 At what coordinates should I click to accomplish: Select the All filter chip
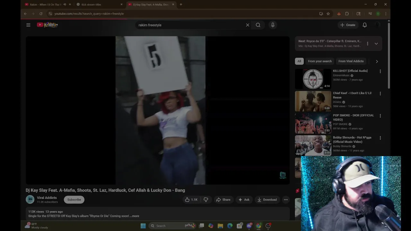click(299, 61)
